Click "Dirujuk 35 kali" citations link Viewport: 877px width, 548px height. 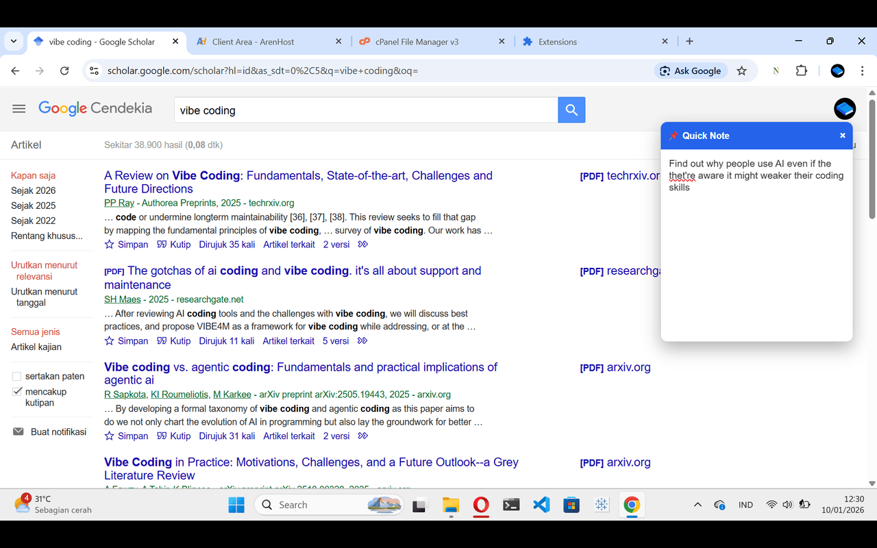click(227, 245)
